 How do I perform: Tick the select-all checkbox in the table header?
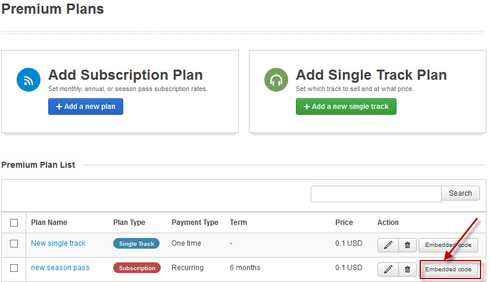14,223
